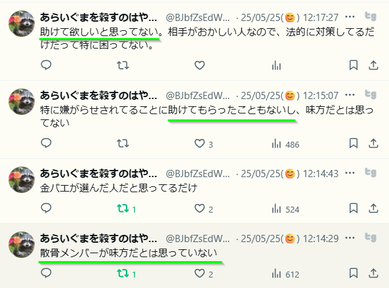The height and width of the screenshot is (288, 389).
Task: Share the 12:17:27 tweet
Action: (x=373, y=65)
